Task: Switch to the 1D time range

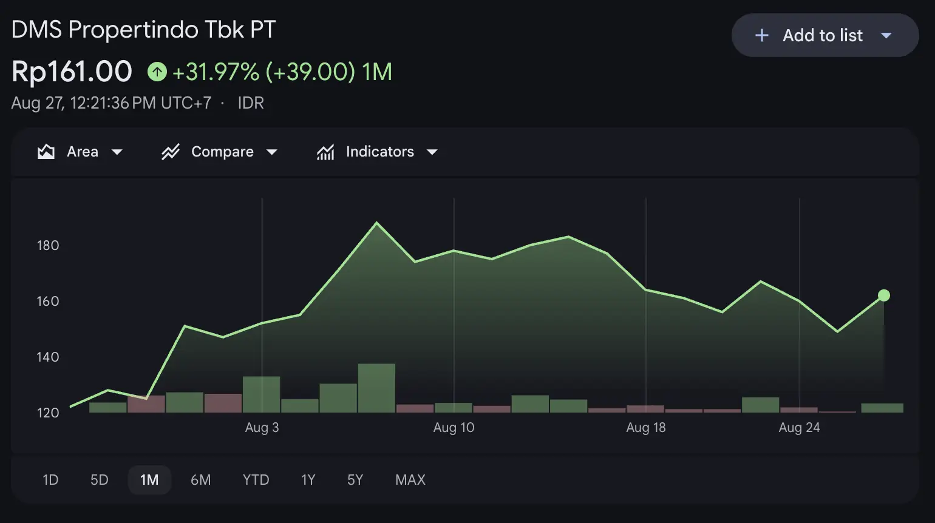Action: 50,480
